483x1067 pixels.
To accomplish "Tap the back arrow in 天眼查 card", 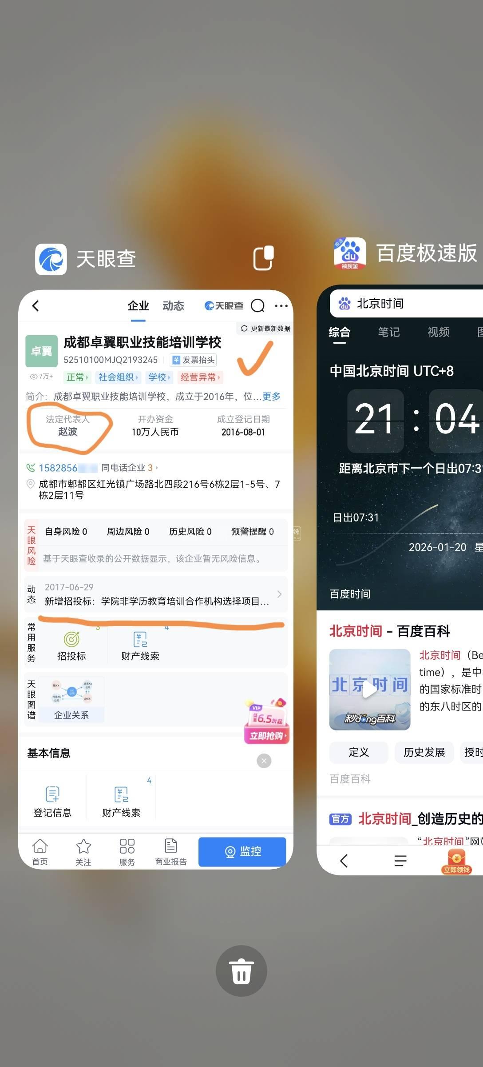I will tap(36, 306).
